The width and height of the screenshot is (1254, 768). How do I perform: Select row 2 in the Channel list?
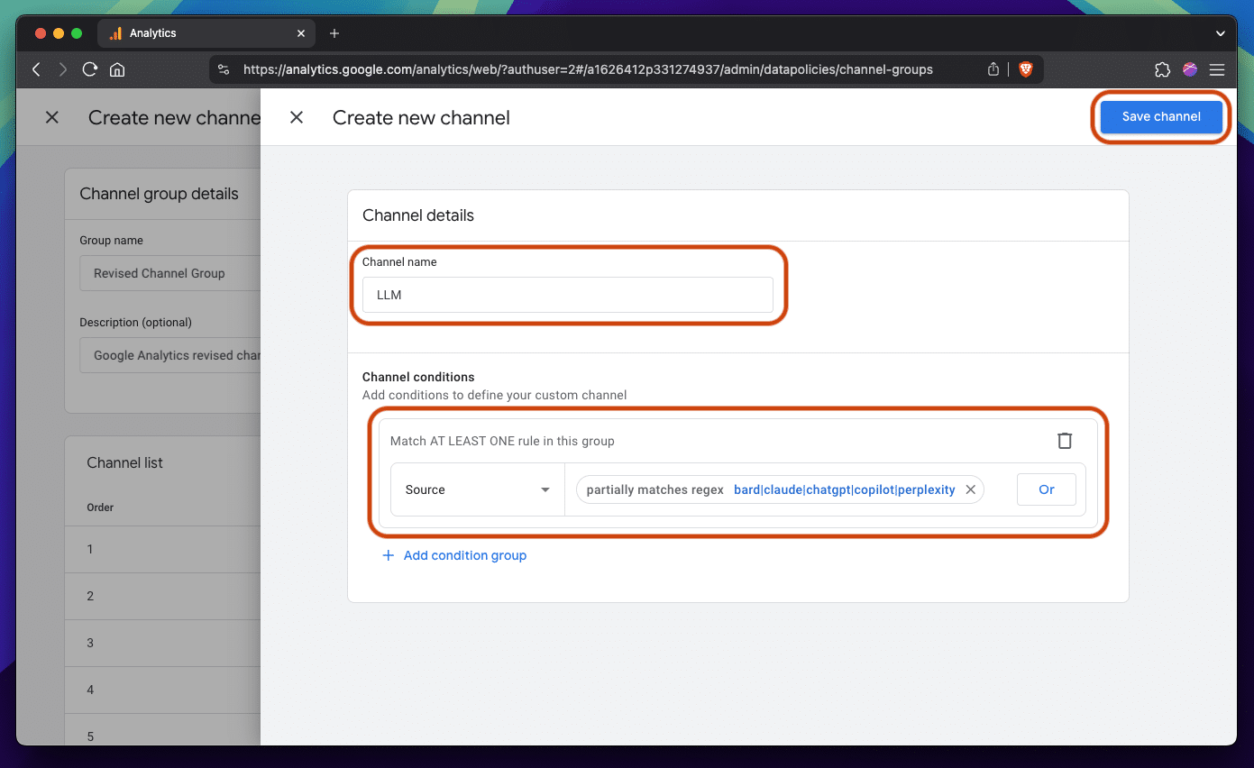[162, 596]
